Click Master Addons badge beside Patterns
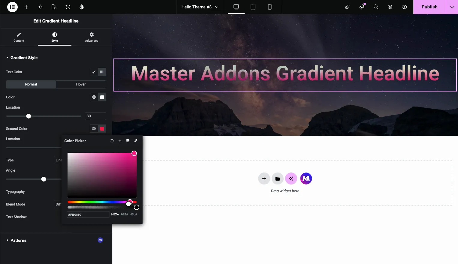 click(100, 240)
